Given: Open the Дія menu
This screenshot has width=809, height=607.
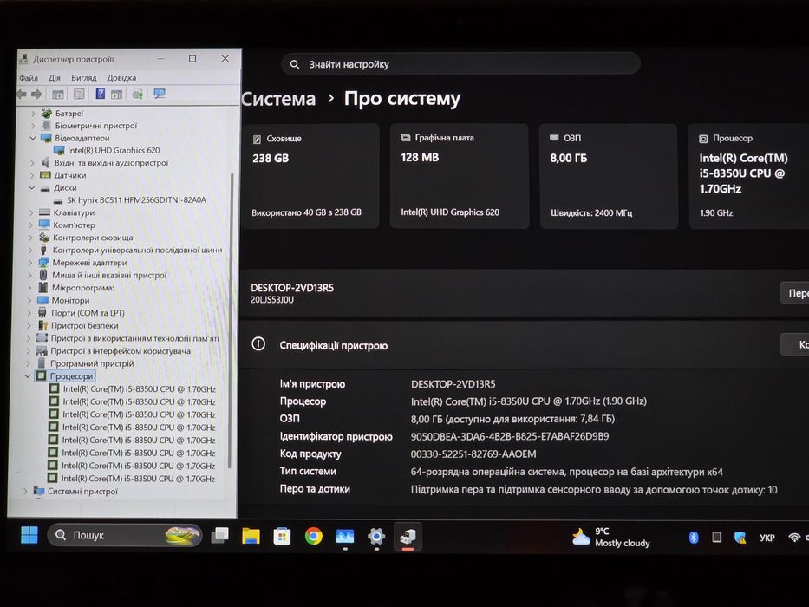Looking at the screenshot, I should tap(54, 78).
